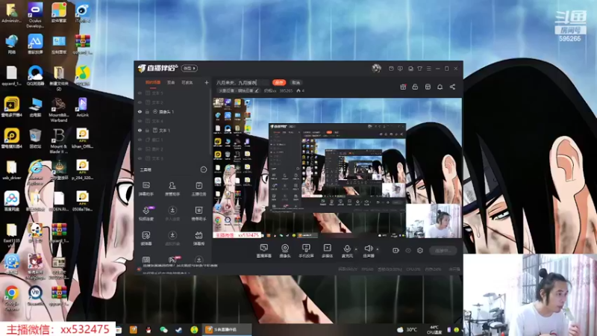The width and height of the screenshot is (597, 336).
Task: Toggle lock on the 摄像头 1 layer
Action: point(147,111)
